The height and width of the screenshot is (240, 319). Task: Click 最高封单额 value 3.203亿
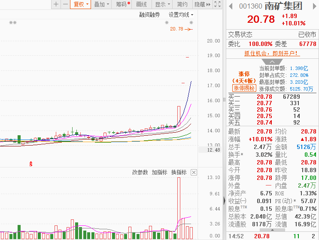[x=299, y=82]
